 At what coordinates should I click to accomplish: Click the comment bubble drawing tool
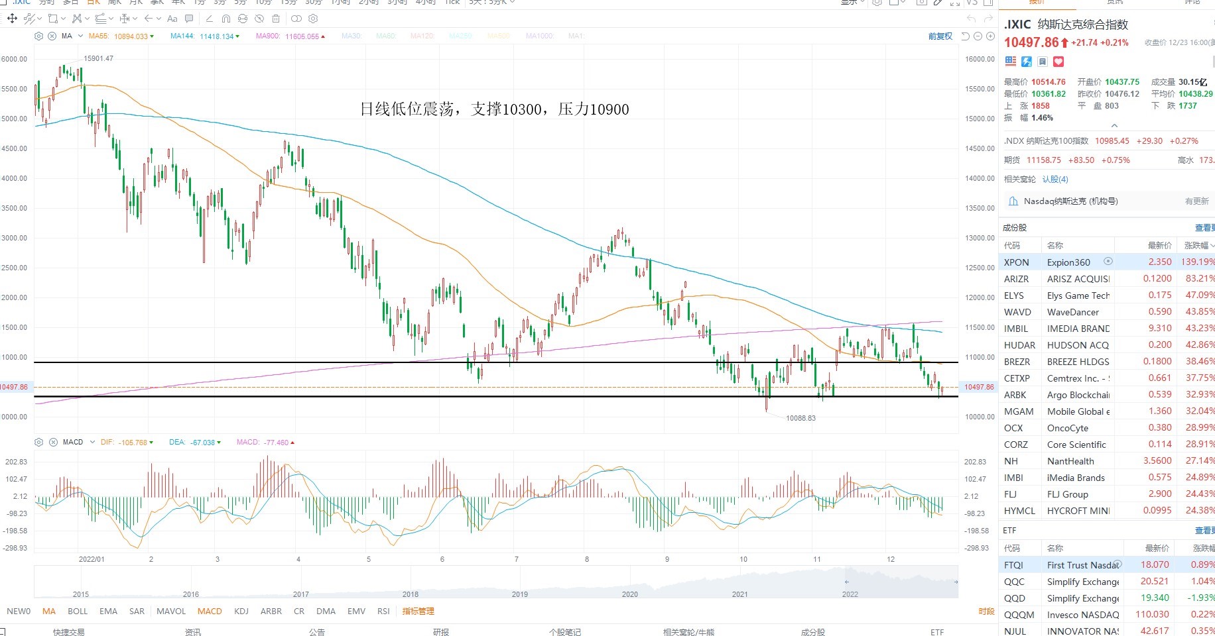pyautogui.click(x=189, y=19)
